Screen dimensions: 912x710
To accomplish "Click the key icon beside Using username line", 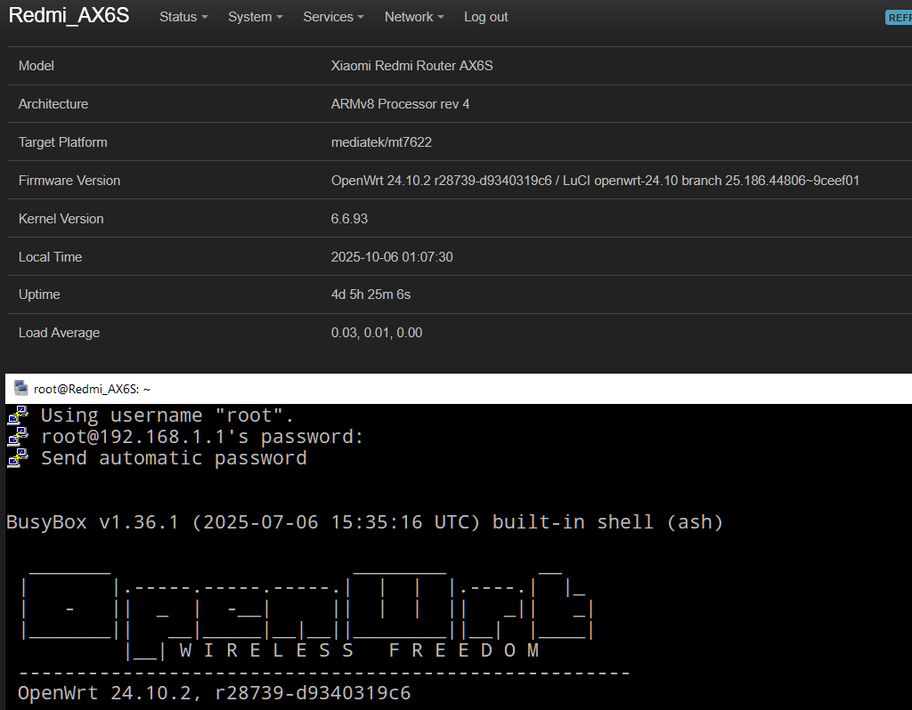I will pyautogui.click(x=18, y=416).
